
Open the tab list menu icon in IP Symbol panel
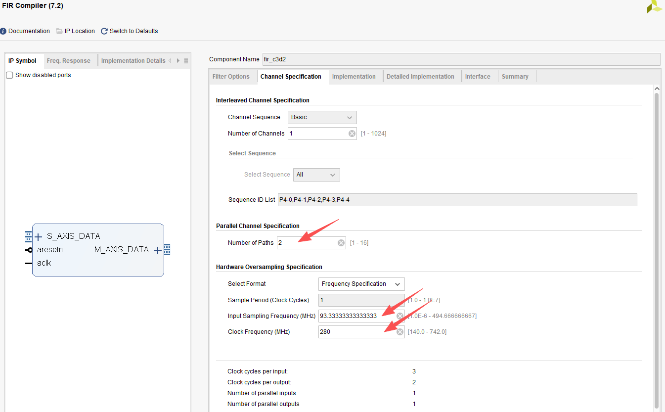(186, 61)
